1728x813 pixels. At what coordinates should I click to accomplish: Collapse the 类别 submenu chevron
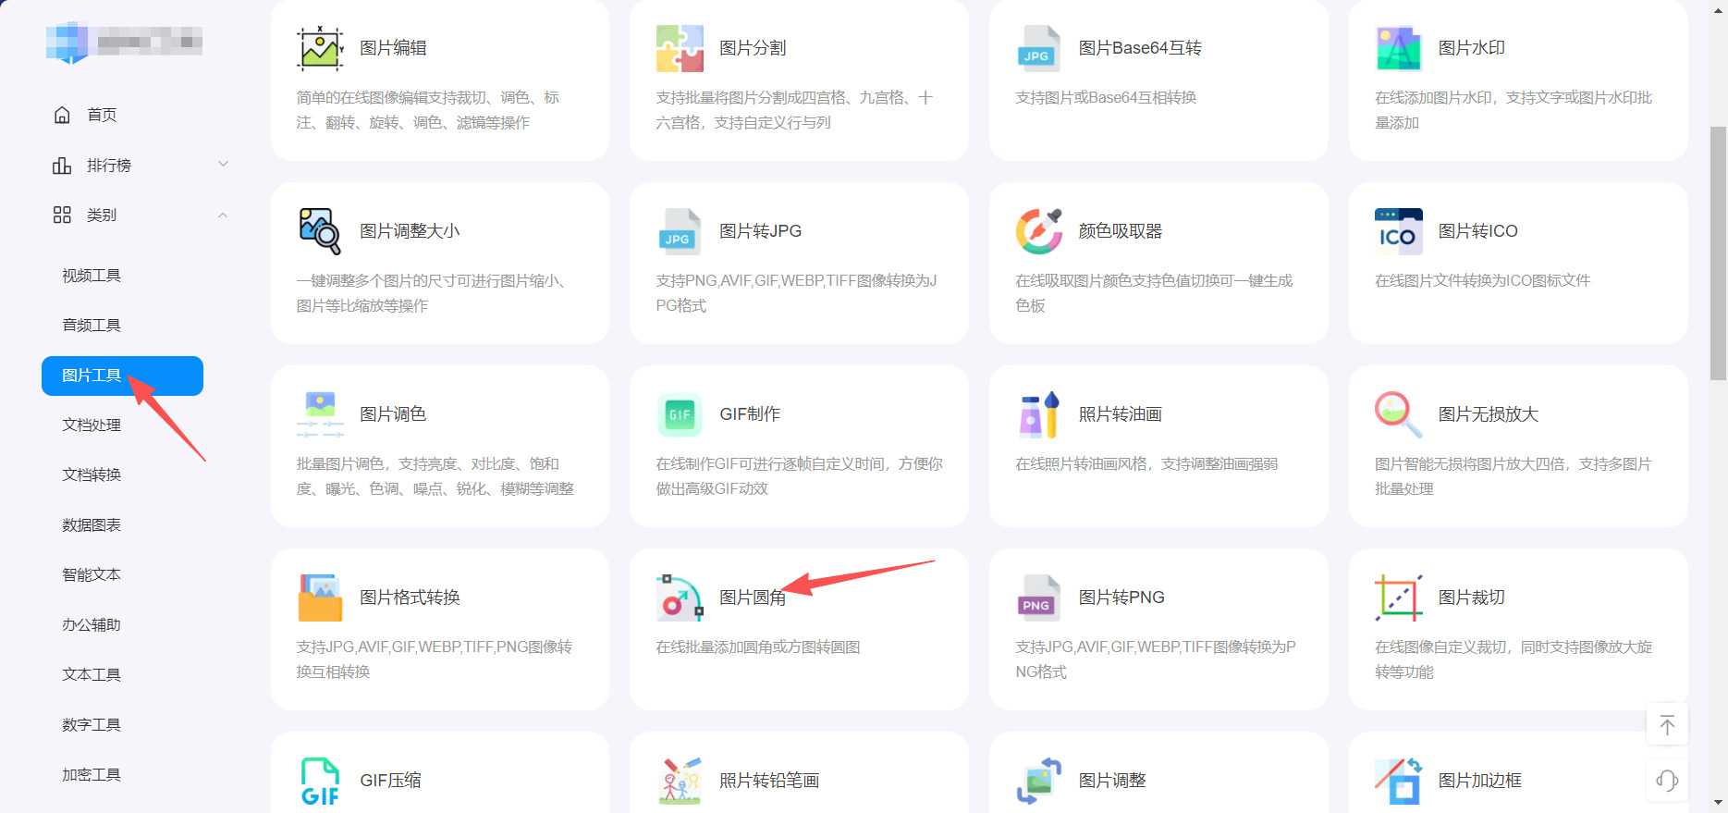pyautogui.click(x=223, y=215)
